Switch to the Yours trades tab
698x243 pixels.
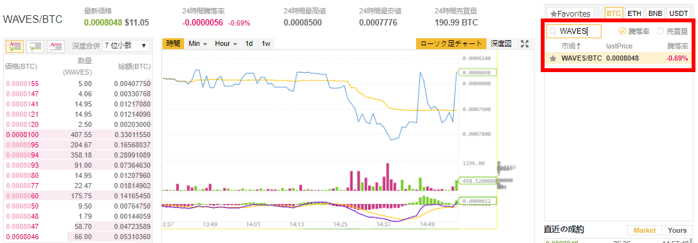[x=677, y=230]
